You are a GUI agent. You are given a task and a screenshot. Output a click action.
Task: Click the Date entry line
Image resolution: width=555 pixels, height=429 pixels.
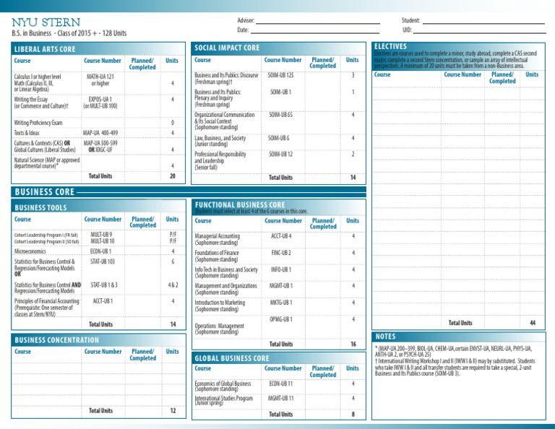pos(314,33)
